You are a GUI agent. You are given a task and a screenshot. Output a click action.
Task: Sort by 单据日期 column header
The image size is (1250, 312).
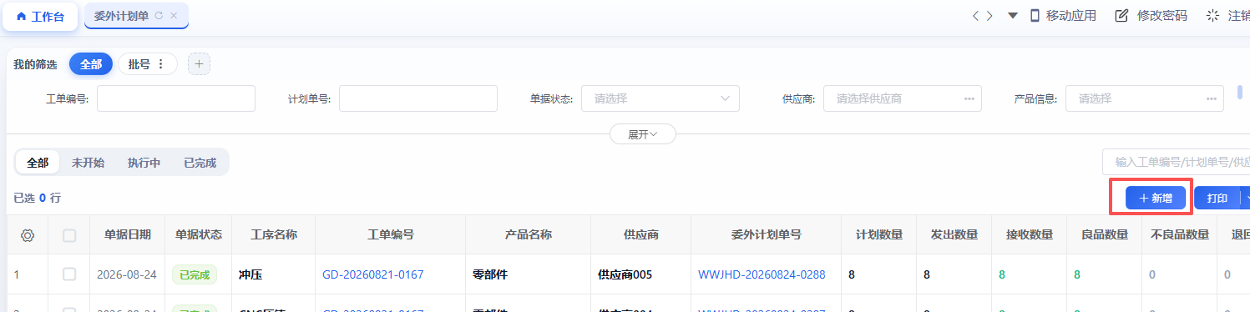point(128,235)
